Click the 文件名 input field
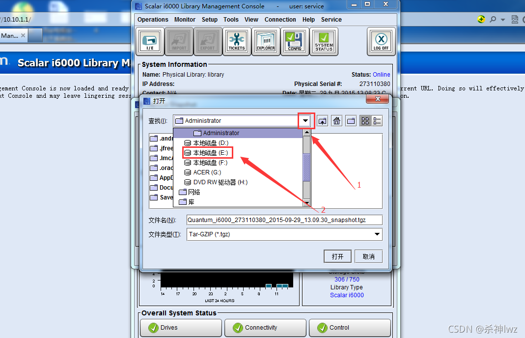Image resolution: width=525 pixels, height=338 pixels. 284,220
